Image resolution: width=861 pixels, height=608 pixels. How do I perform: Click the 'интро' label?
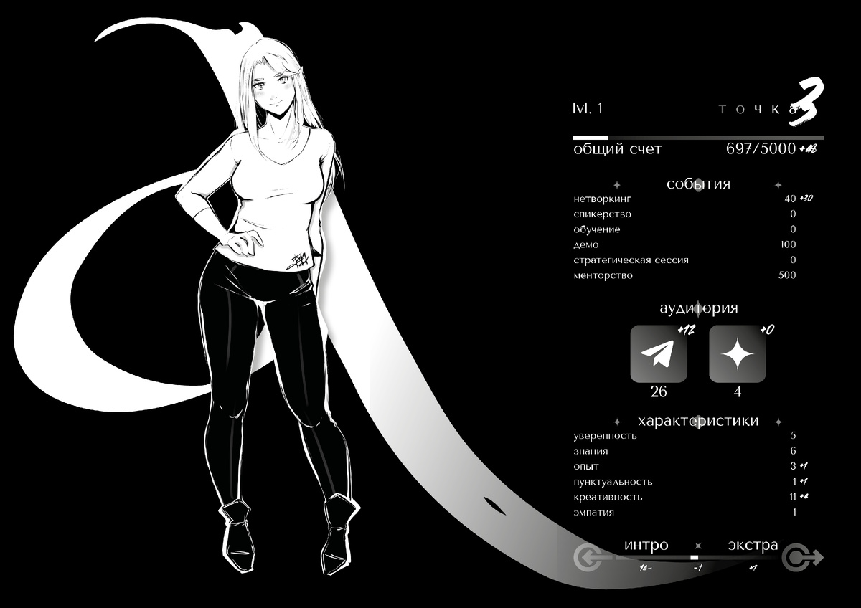pyautogui.click(x=646, y=545)
